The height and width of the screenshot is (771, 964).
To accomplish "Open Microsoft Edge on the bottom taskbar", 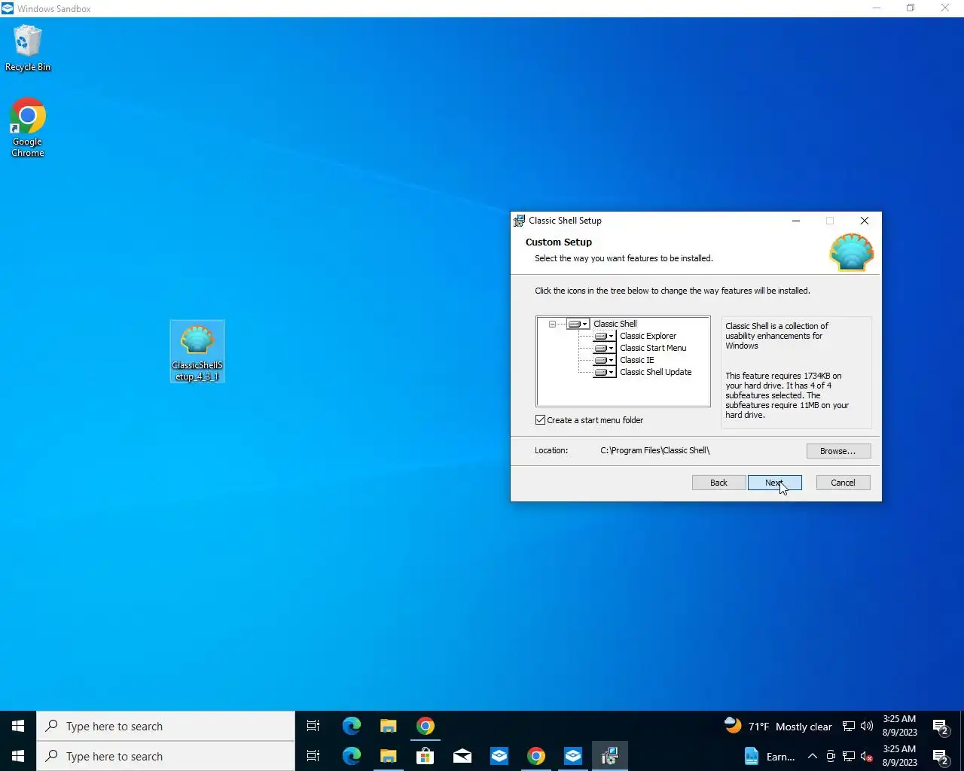I will pyautogui.click(x=351, y=756).
